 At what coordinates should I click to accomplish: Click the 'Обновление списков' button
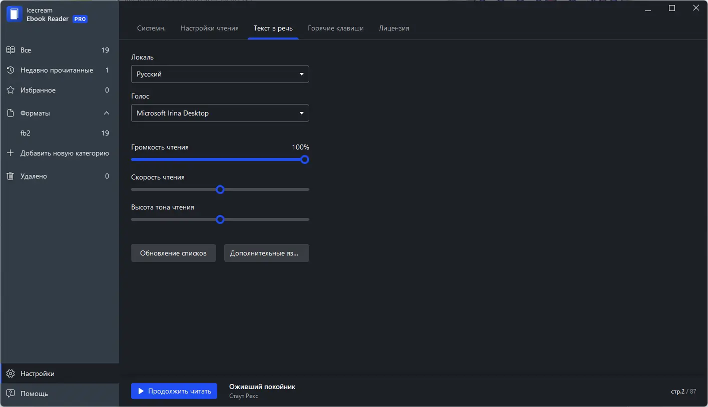pyautogui.click(x=173, y=253)
